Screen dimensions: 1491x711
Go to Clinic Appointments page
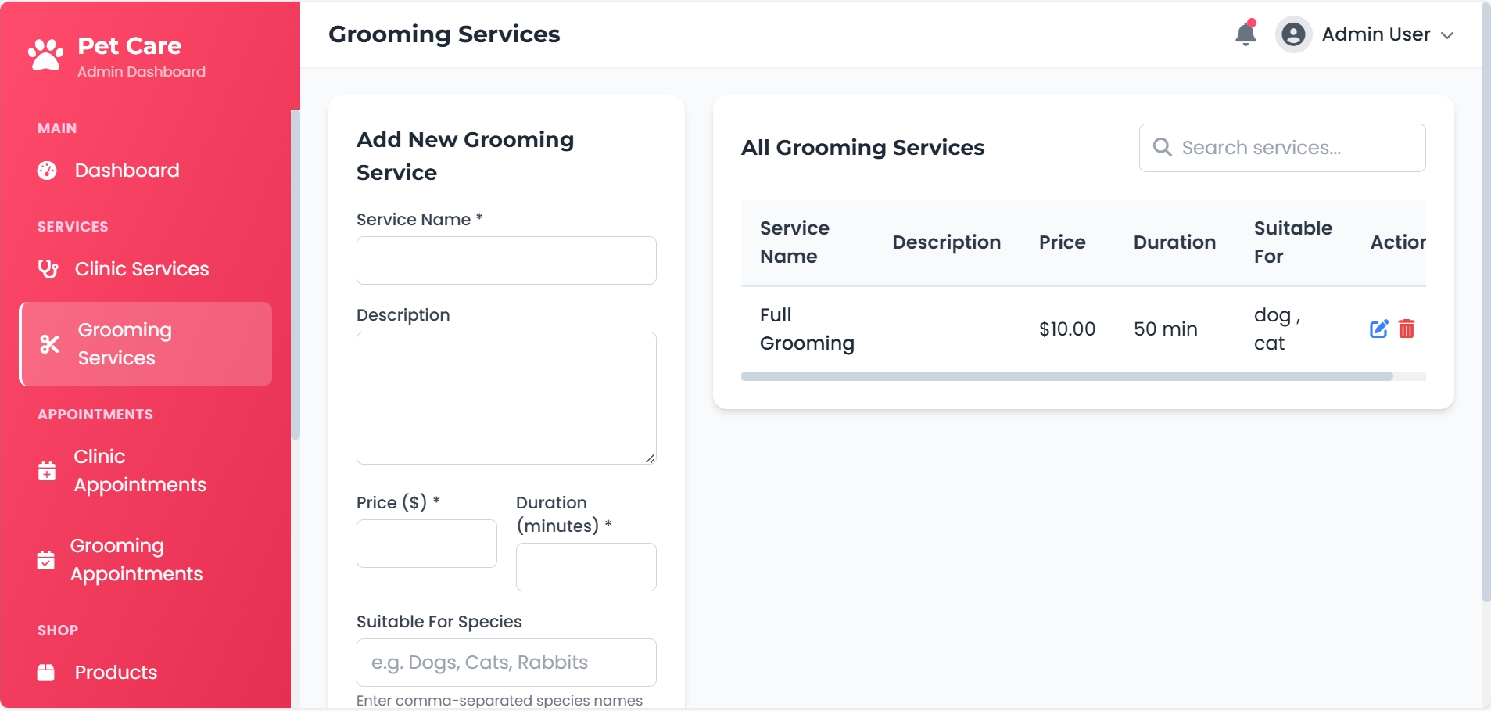click(139, 471)
